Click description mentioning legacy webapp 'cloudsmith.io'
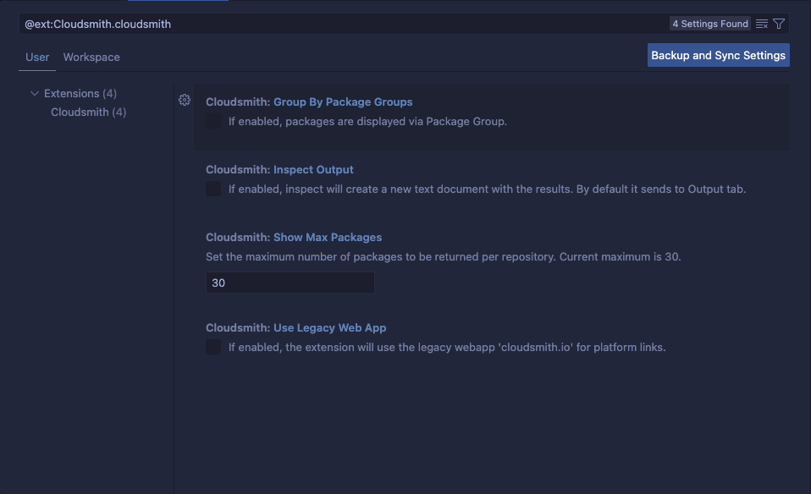Image resolution: width=811 pixels, height=494 pixels. tap(447, 348)
